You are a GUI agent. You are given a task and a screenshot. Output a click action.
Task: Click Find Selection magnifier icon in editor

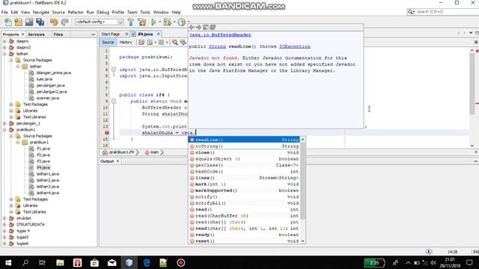click(x=174, y=43)
